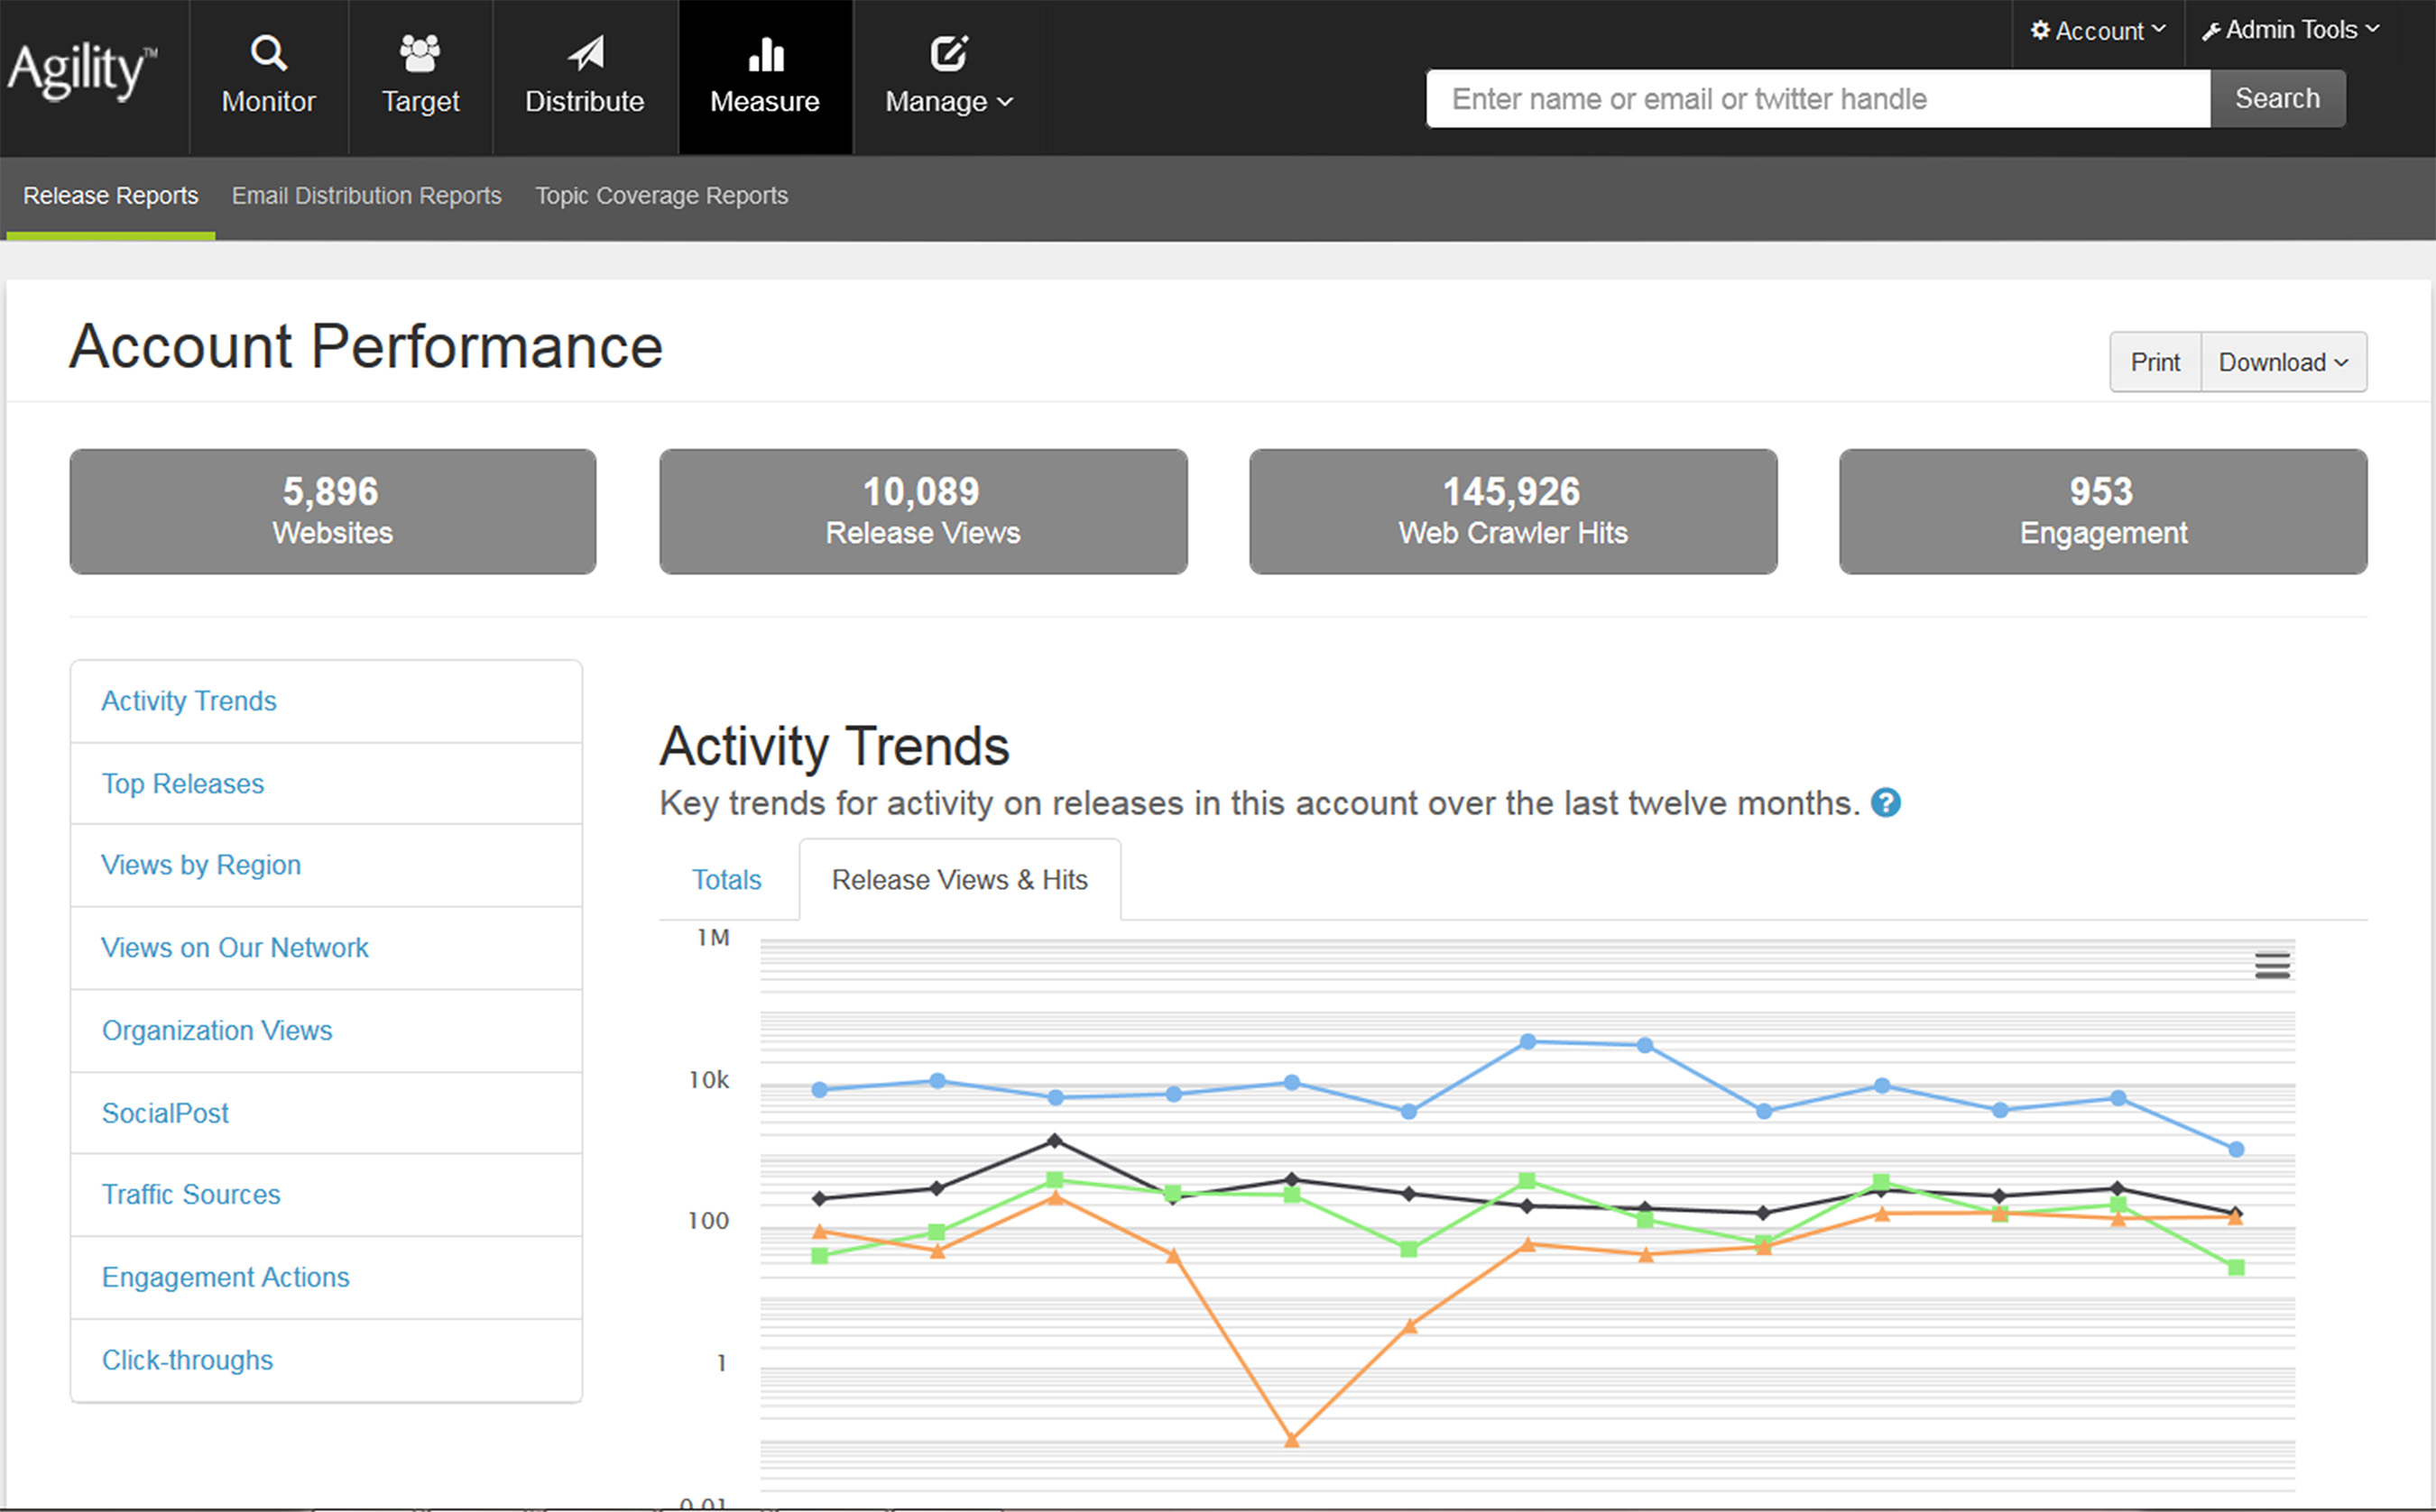Image resolution: width=2436 pixels, height=1512 pixels.
Task: Open the Traffic Sources report
Action: [x=190, y=1194]
